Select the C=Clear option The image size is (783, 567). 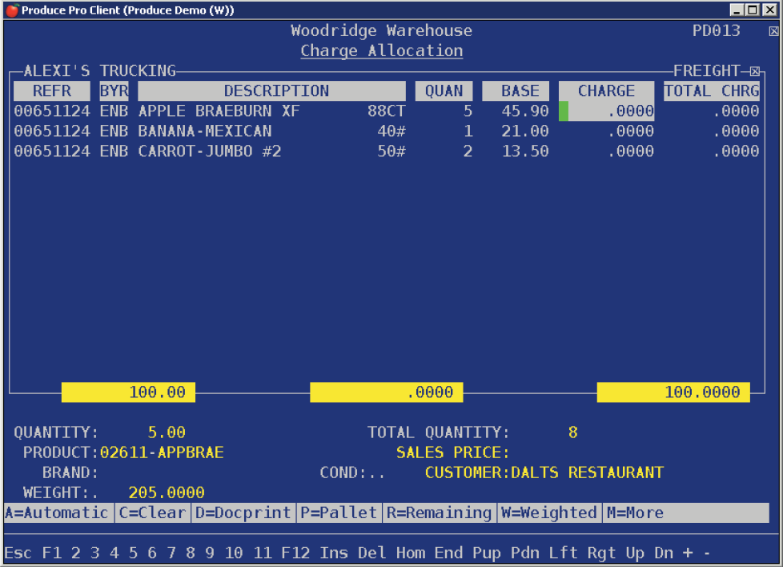[152, 513]
